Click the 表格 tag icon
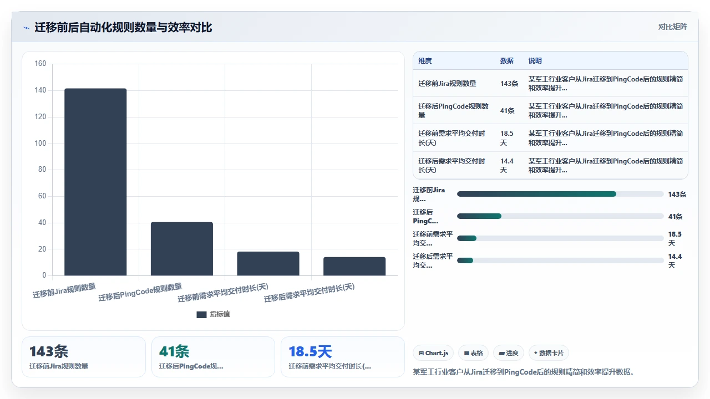Viewport: 710px width, 399px height. 466,353
